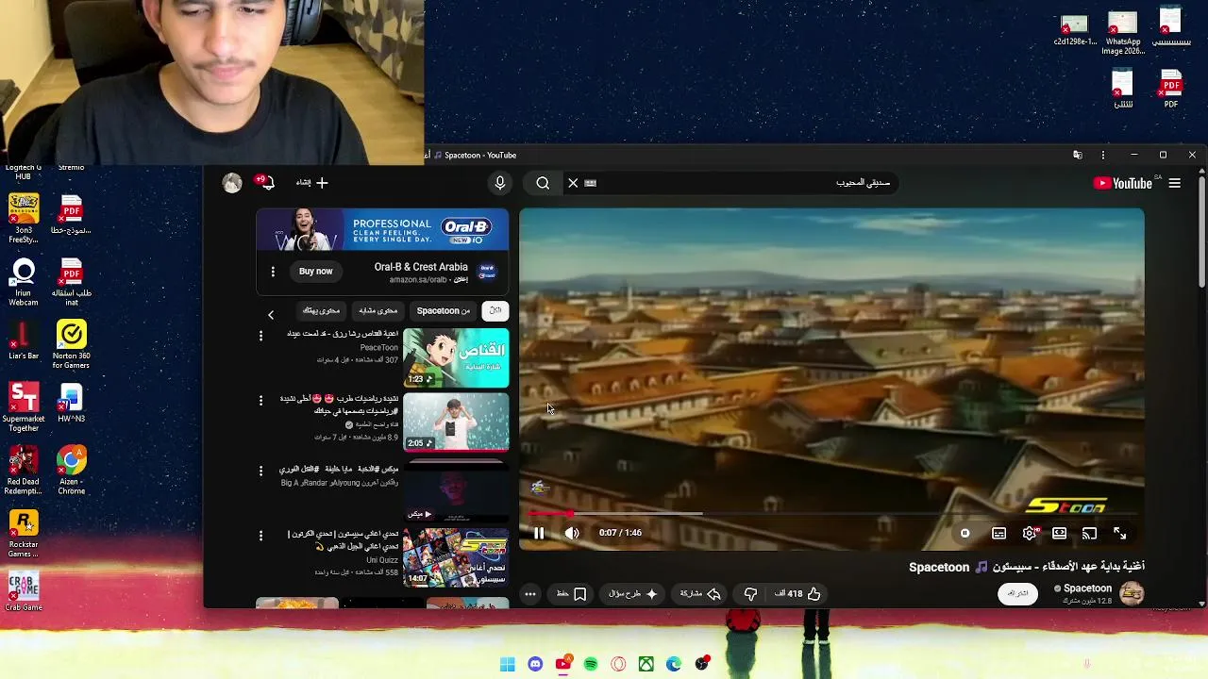The width and height of the screenshot is (1208, 679).
Task: Open the 2:05 math song video thumbnail
Action: coord(456,422)
